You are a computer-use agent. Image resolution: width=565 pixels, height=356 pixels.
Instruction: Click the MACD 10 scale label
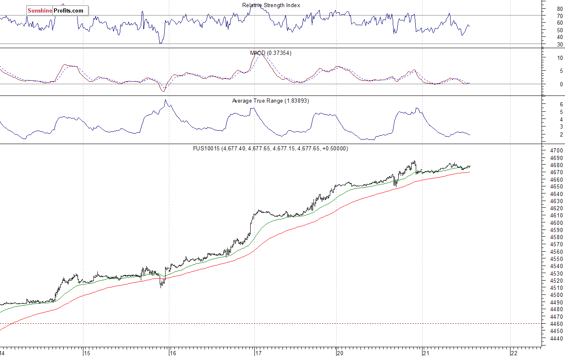[x=560, y=58]
